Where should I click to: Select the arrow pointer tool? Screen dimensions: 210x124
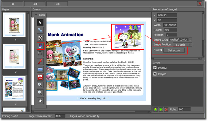[x=40, y=22]
